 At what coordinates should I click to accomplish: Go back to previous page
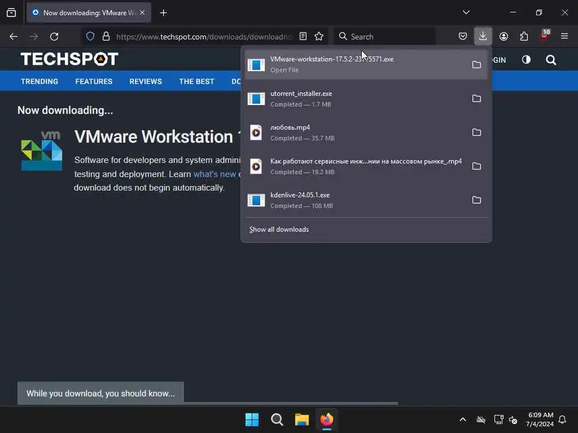[14, 37]
